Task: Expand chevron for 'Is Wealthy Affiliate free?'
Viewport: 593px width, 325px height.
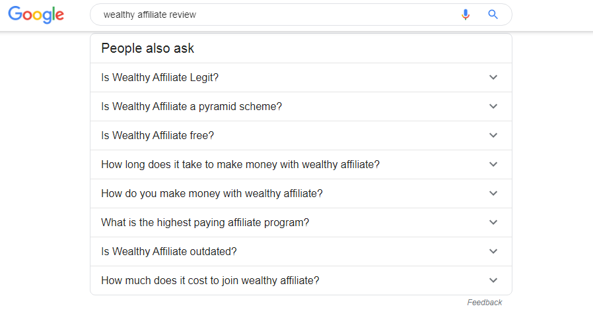Action: coord(493,135)
